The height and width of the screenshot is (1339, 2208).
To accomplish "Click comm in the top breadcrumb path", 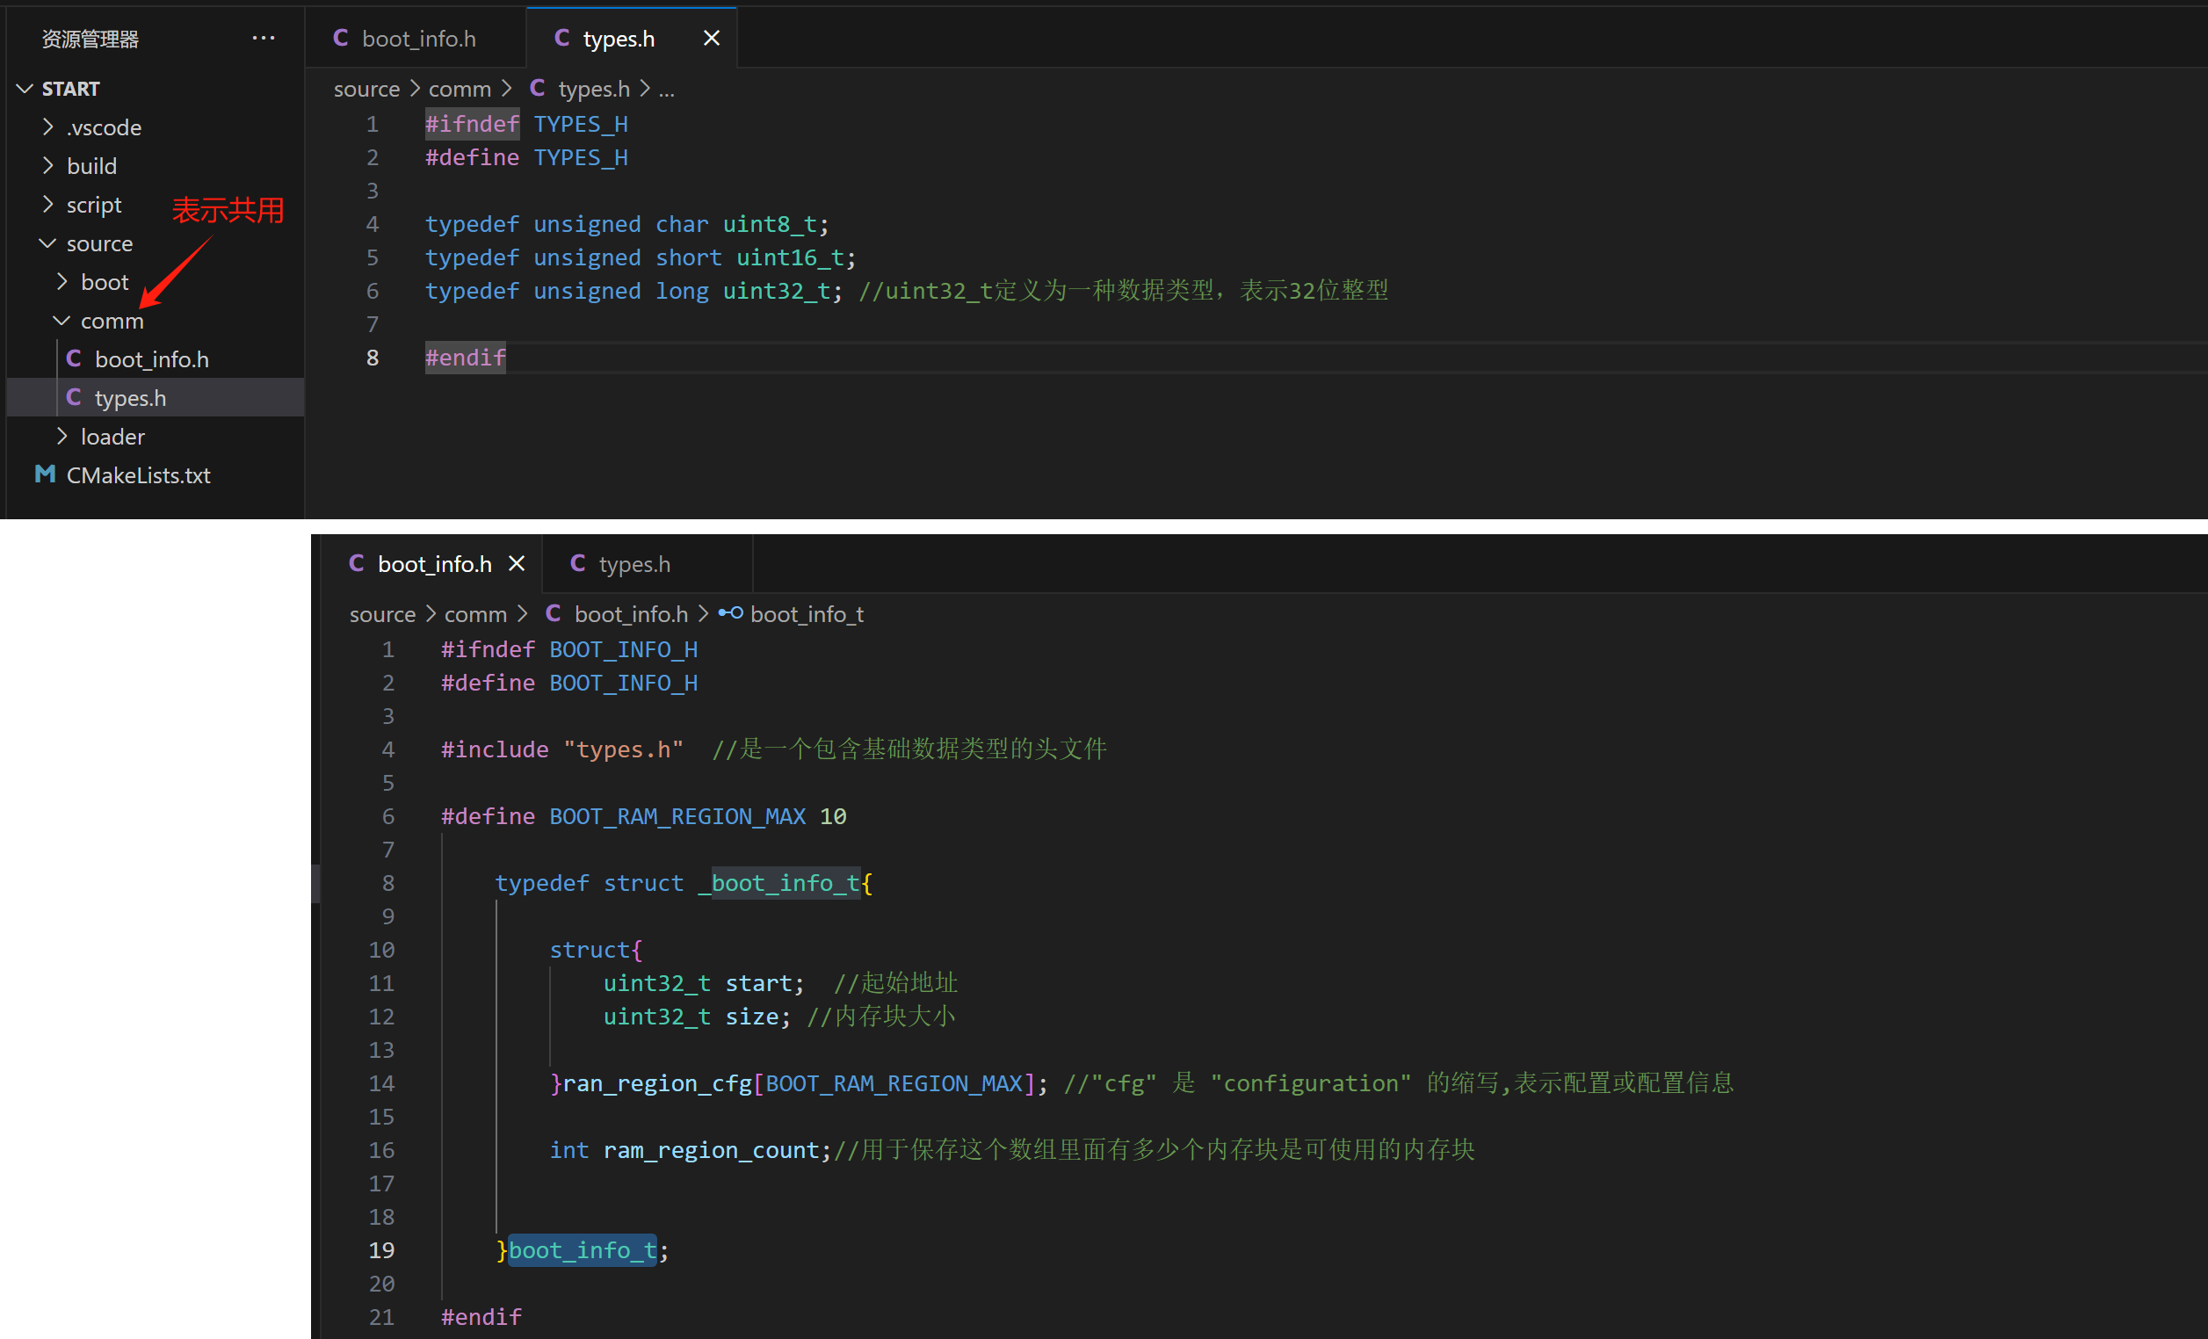I will coord(459,89).
